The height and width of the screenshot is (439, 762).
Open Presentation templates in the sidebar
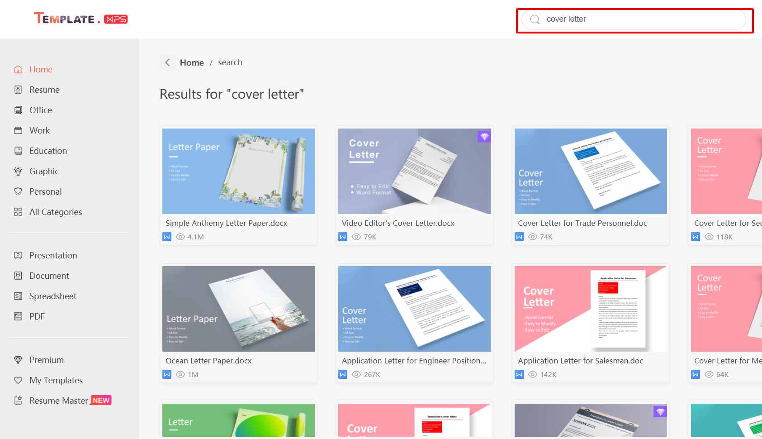coord(53,255)
